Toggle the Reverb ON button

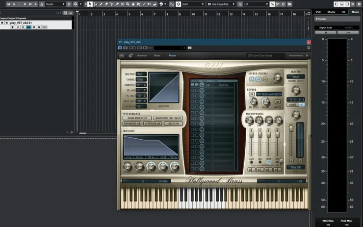coord(252,94)
